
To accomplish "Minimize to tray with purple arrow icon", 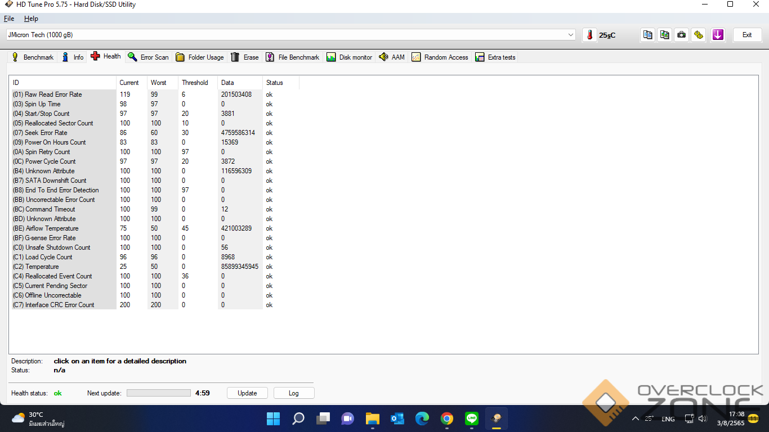I will click(718, 35).
